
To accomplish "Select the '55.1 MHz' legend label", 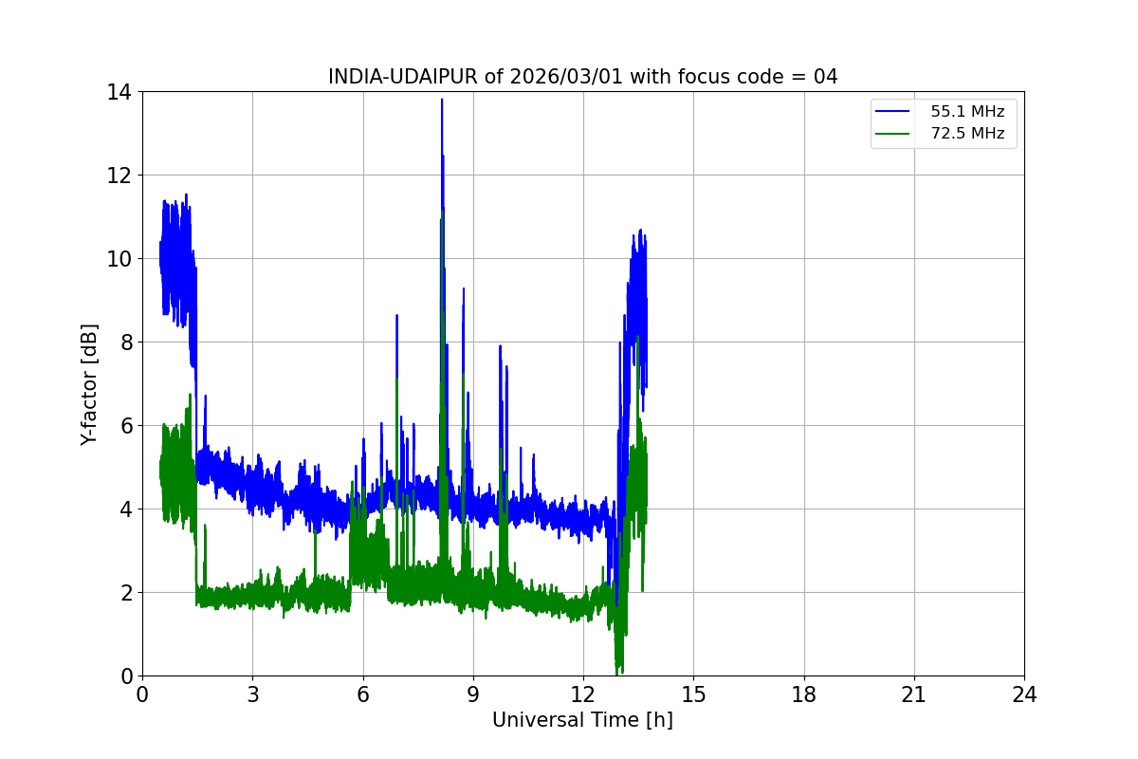I will (967, 112).
